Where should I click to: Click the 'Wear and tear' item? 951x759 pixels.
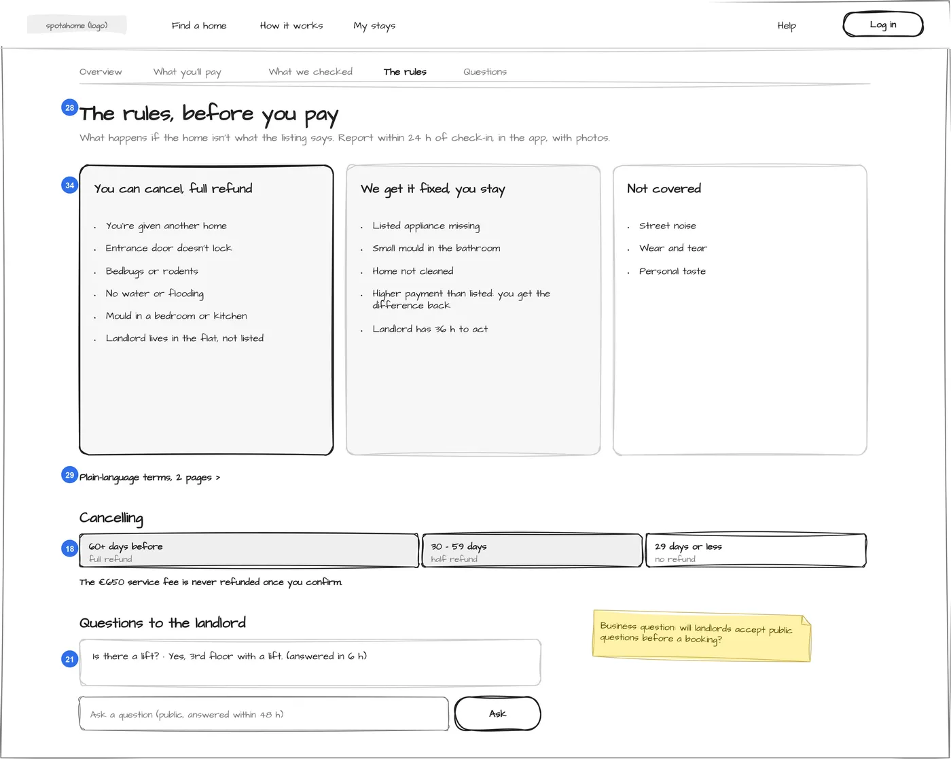click(x=673, y=248)
